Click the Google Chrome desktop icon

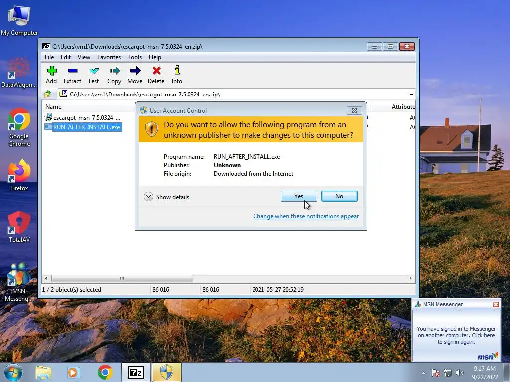coord(19,127)
